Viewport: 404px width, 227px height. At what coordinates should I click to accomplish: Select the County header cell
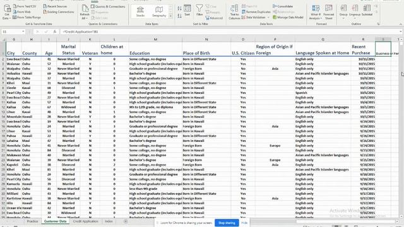pyautogui.click(x=31, y=49)
